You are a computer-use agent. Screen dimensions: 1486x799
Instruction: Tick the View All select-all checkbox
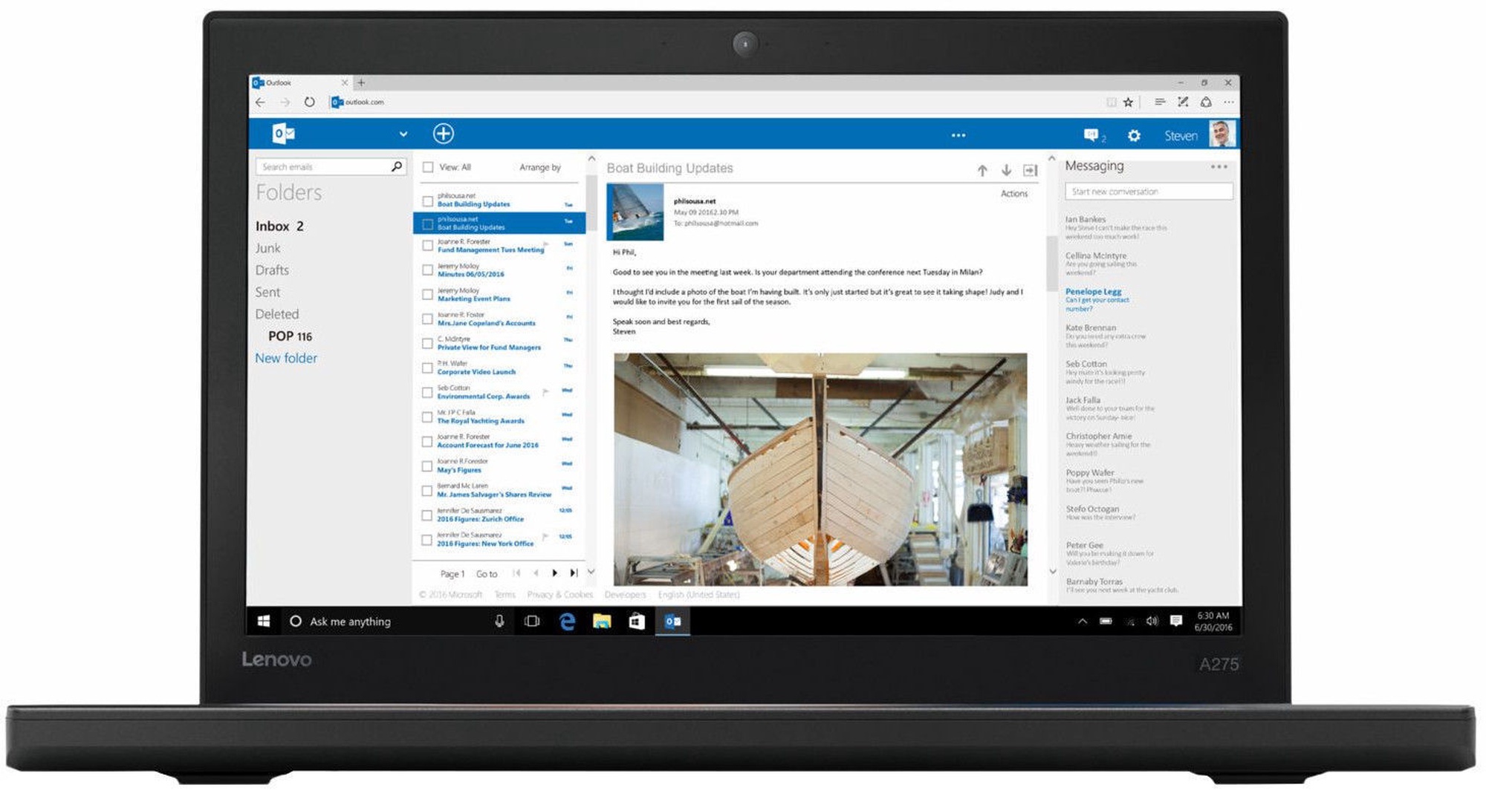[428, 168]
